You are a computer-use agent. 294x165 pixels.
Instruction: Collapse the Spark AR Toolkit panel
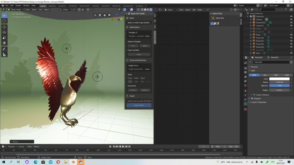click(x=126, y=13)
